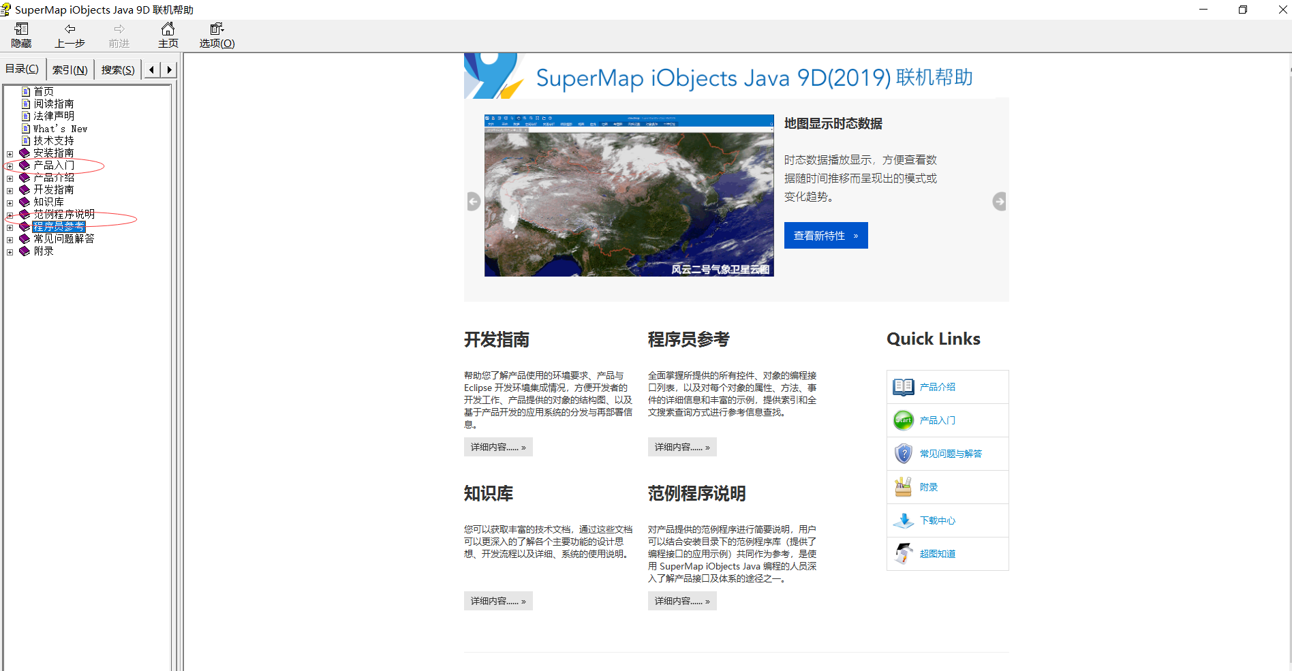Screen dimensions: 1292x671
Task: Click the 产品入门 book icon in tree
Action: (x=25, y=165)
